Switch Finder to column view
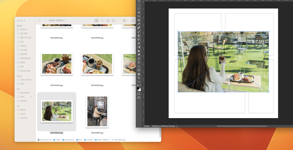Screen dimensions: 293x150 coord(108,20)
